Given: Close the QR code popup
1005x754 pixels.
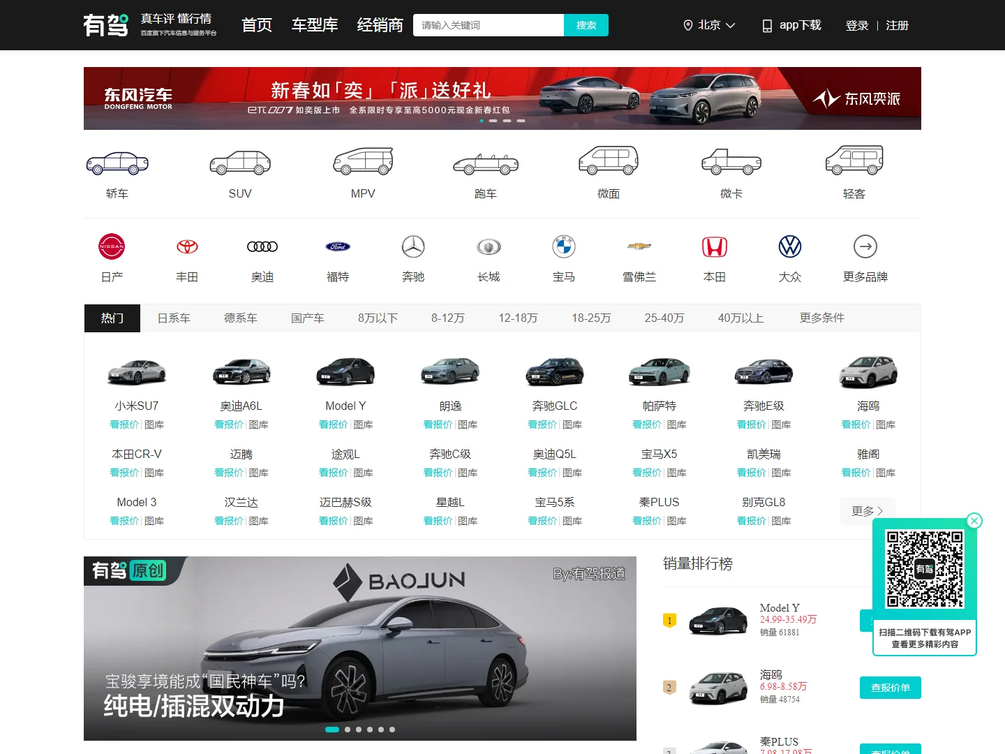Looking at the screenshot, I should pyautogui.click(x=974, y=521).
